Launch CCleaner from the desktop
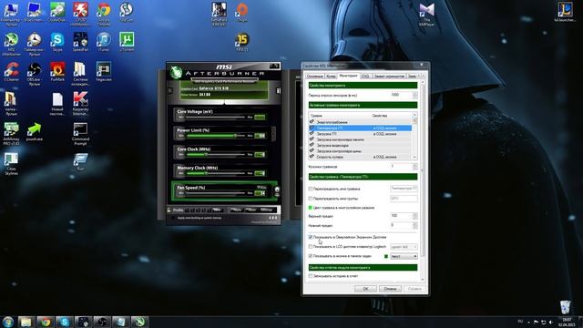The image size is (583, 328). 11,72
